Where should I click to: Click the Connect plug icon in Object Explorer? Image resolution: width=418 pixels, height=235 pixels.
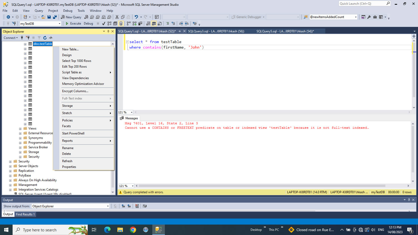point(22,38)
